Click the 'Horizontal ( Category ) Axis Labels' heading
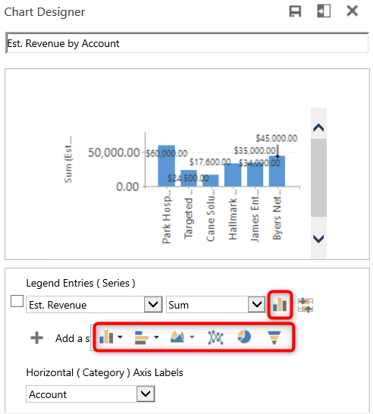373x414 pixels. pos(105,372)
